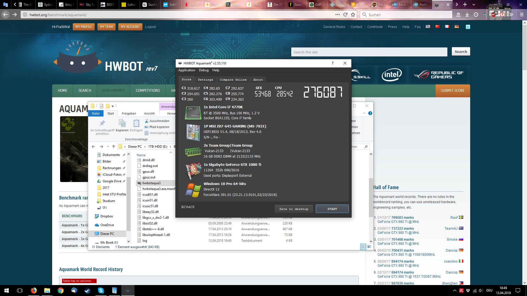Expand Dieser PC breadcrumb chevron
Screen dimensions: 527x296
click(x=145, y=147)
